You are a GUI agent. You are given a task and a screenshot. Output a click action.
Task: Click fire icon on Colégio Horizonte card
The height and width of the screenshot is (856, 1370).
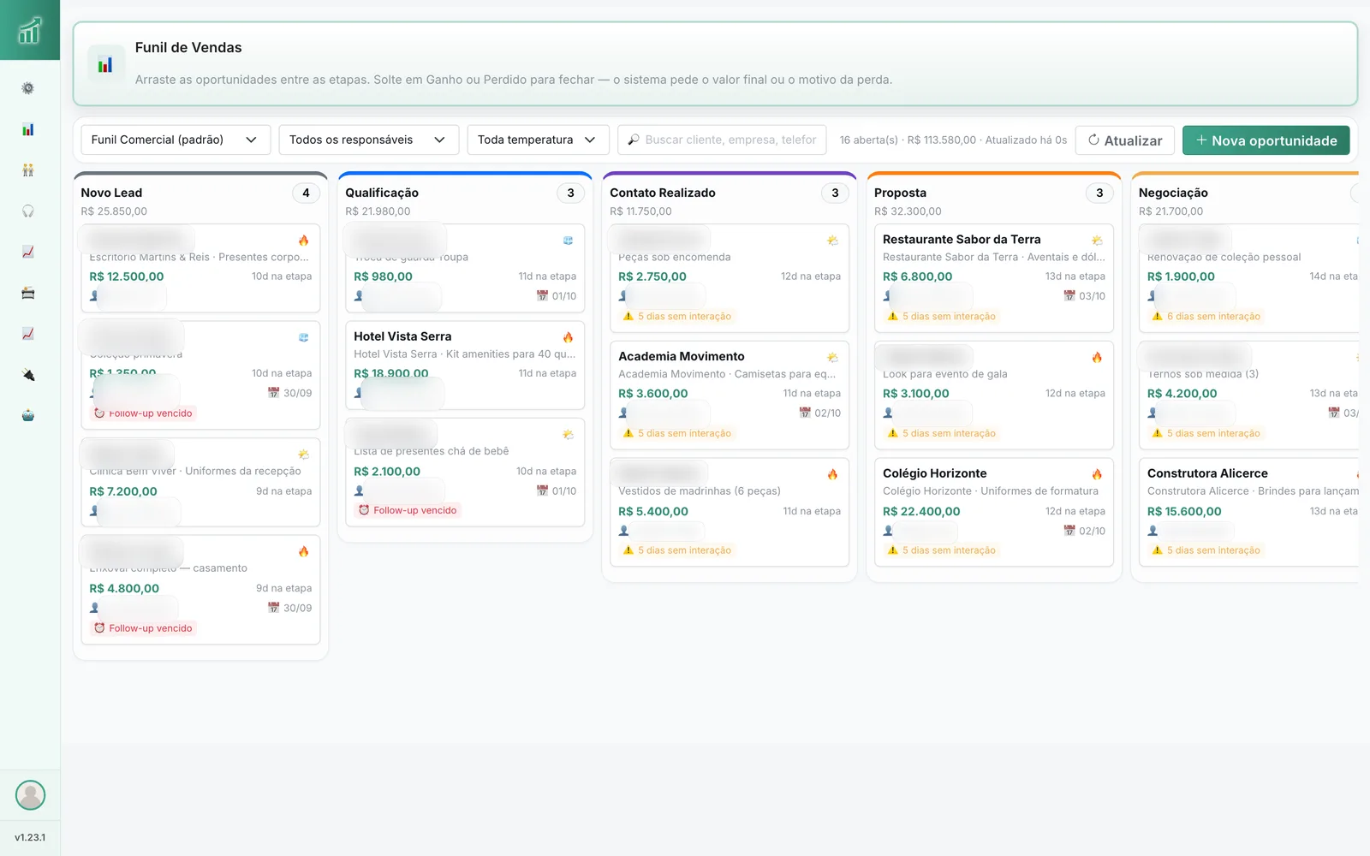(1097, 474)
